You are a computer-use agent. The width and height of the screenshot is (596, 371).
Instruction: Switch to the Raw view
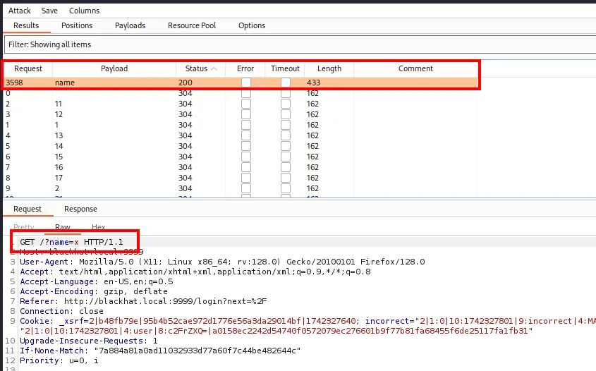[x=63, y=227]
